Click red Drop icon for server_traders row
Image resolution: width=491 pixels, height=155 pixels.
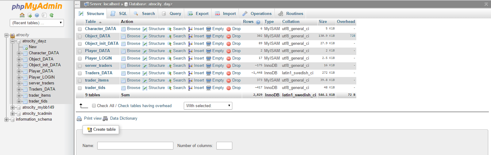tap(229, 66)
